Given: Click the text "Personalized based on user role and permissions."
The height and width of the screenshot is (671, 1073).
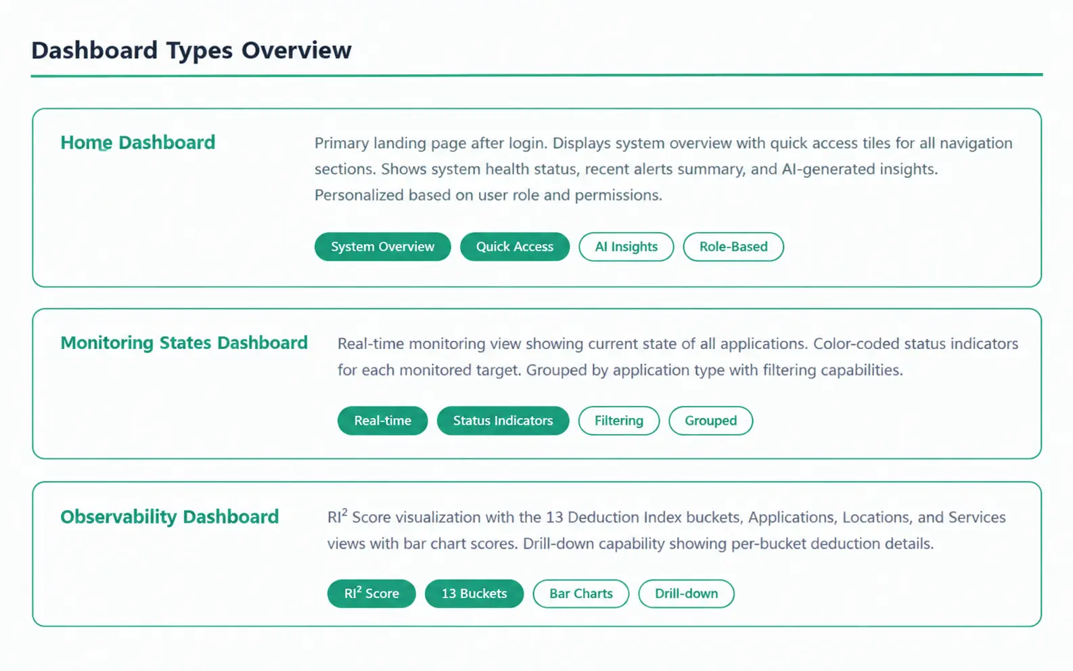Looking at the screenshot, I should (488, 195).
